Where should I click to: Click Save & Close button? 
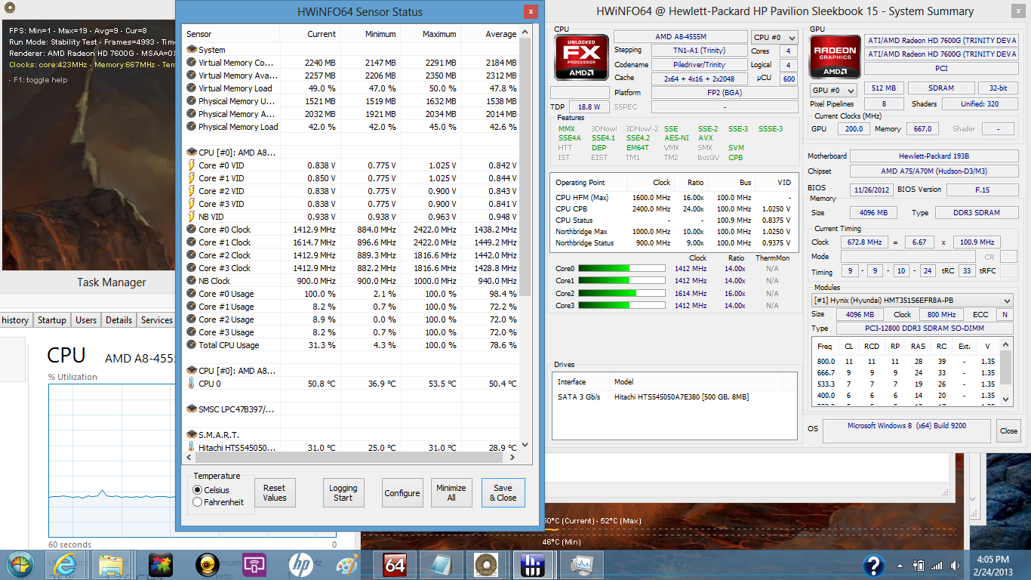click(503, 493)
